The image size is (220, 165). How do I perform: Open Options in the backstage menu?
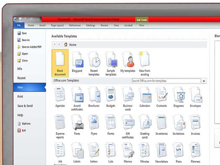(26, 124)
